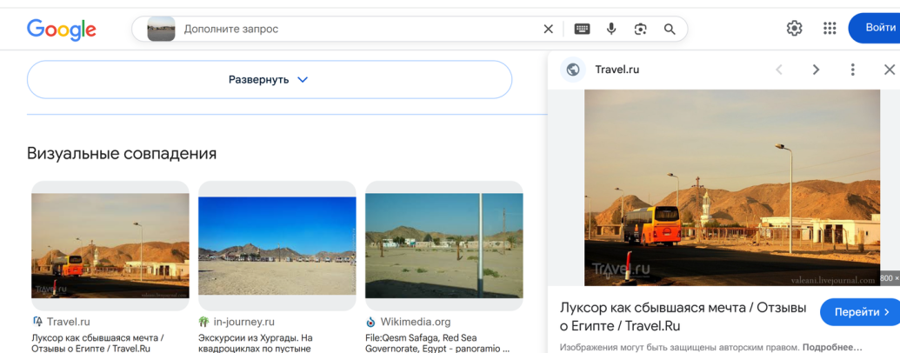900x353 pixels.
Task: Clear the search with the X icon
Action: tap(548, 30)
